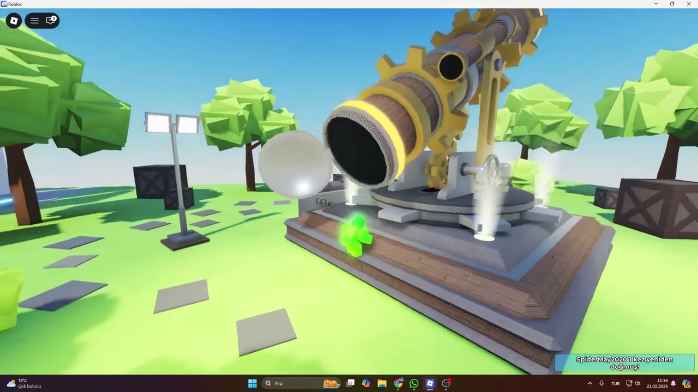Viewport: 698px width, 392px height.
Task: Click the Roblox icon in the title bar
Action: (x=4, y=4)
